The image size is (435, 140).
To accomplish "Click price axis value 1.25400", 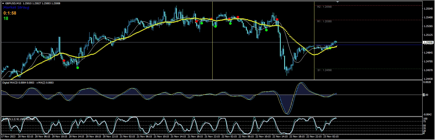I will pyautogui.click(x=428, y=18).
